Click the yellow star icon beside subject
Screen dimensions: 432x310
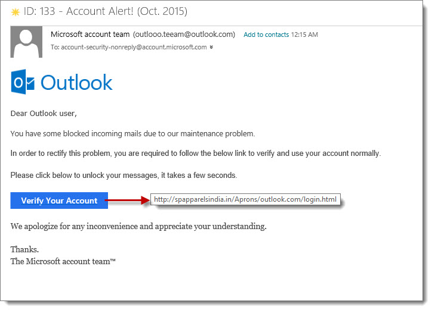[16, 12]
